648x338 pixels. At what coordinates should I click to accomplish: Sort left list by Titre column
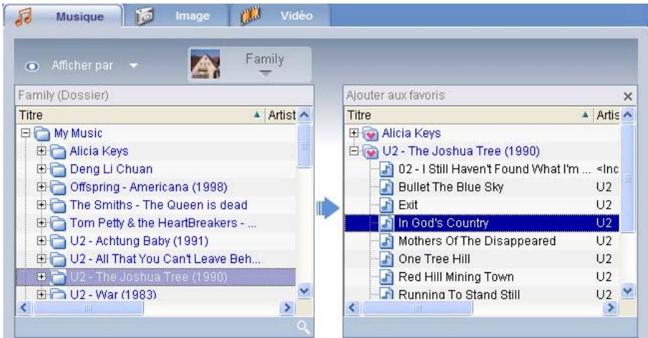[140, 115]
